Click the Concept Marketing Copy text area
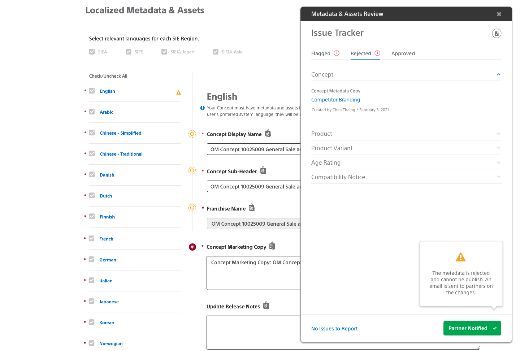 (254, 273)
